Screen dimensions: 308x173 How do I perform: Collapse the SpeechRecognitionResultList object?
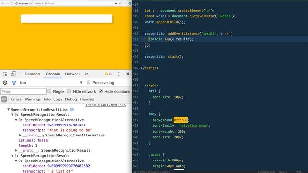click(x=9, y=109)
